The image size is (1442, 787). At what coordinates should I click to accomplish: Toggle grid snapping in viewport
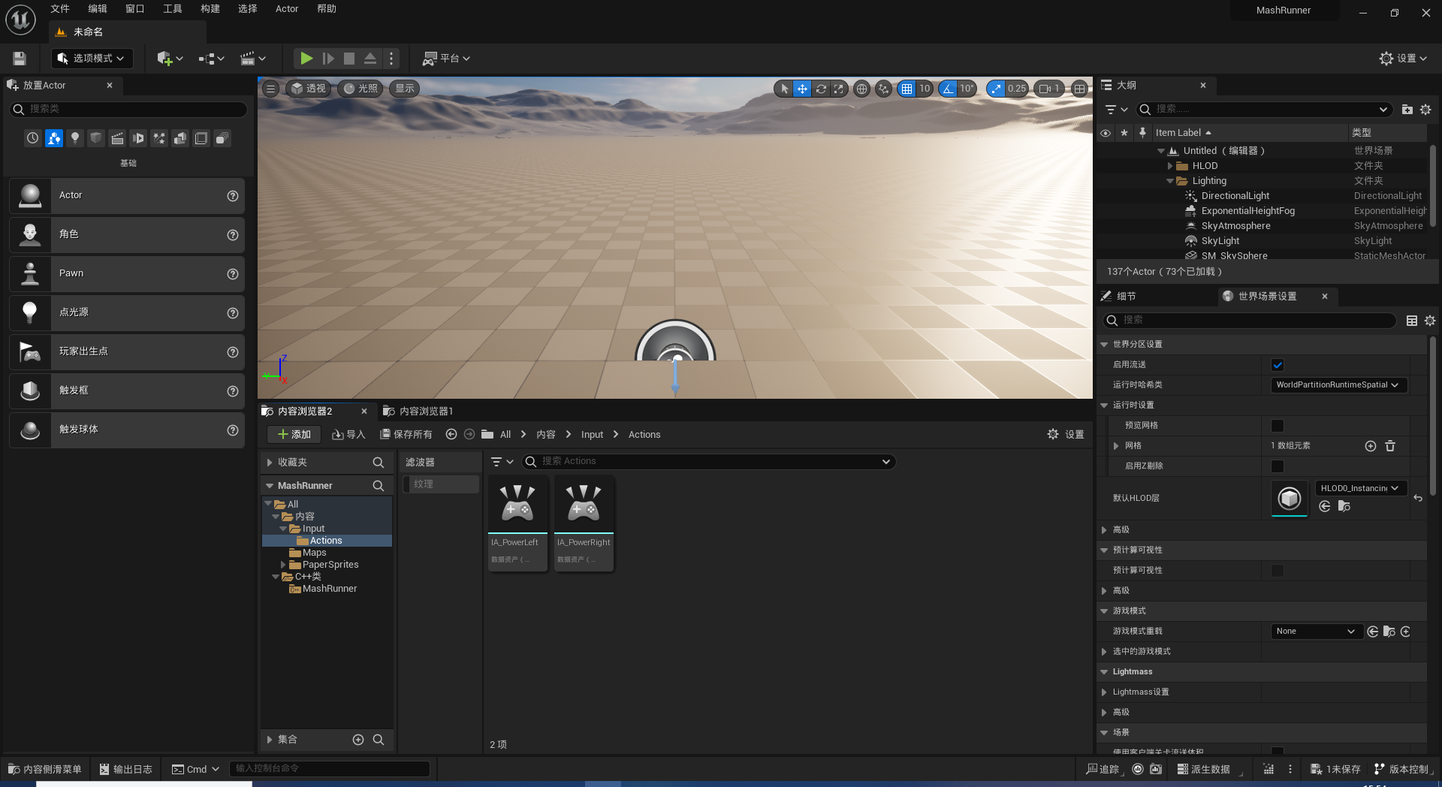point(907,89)
